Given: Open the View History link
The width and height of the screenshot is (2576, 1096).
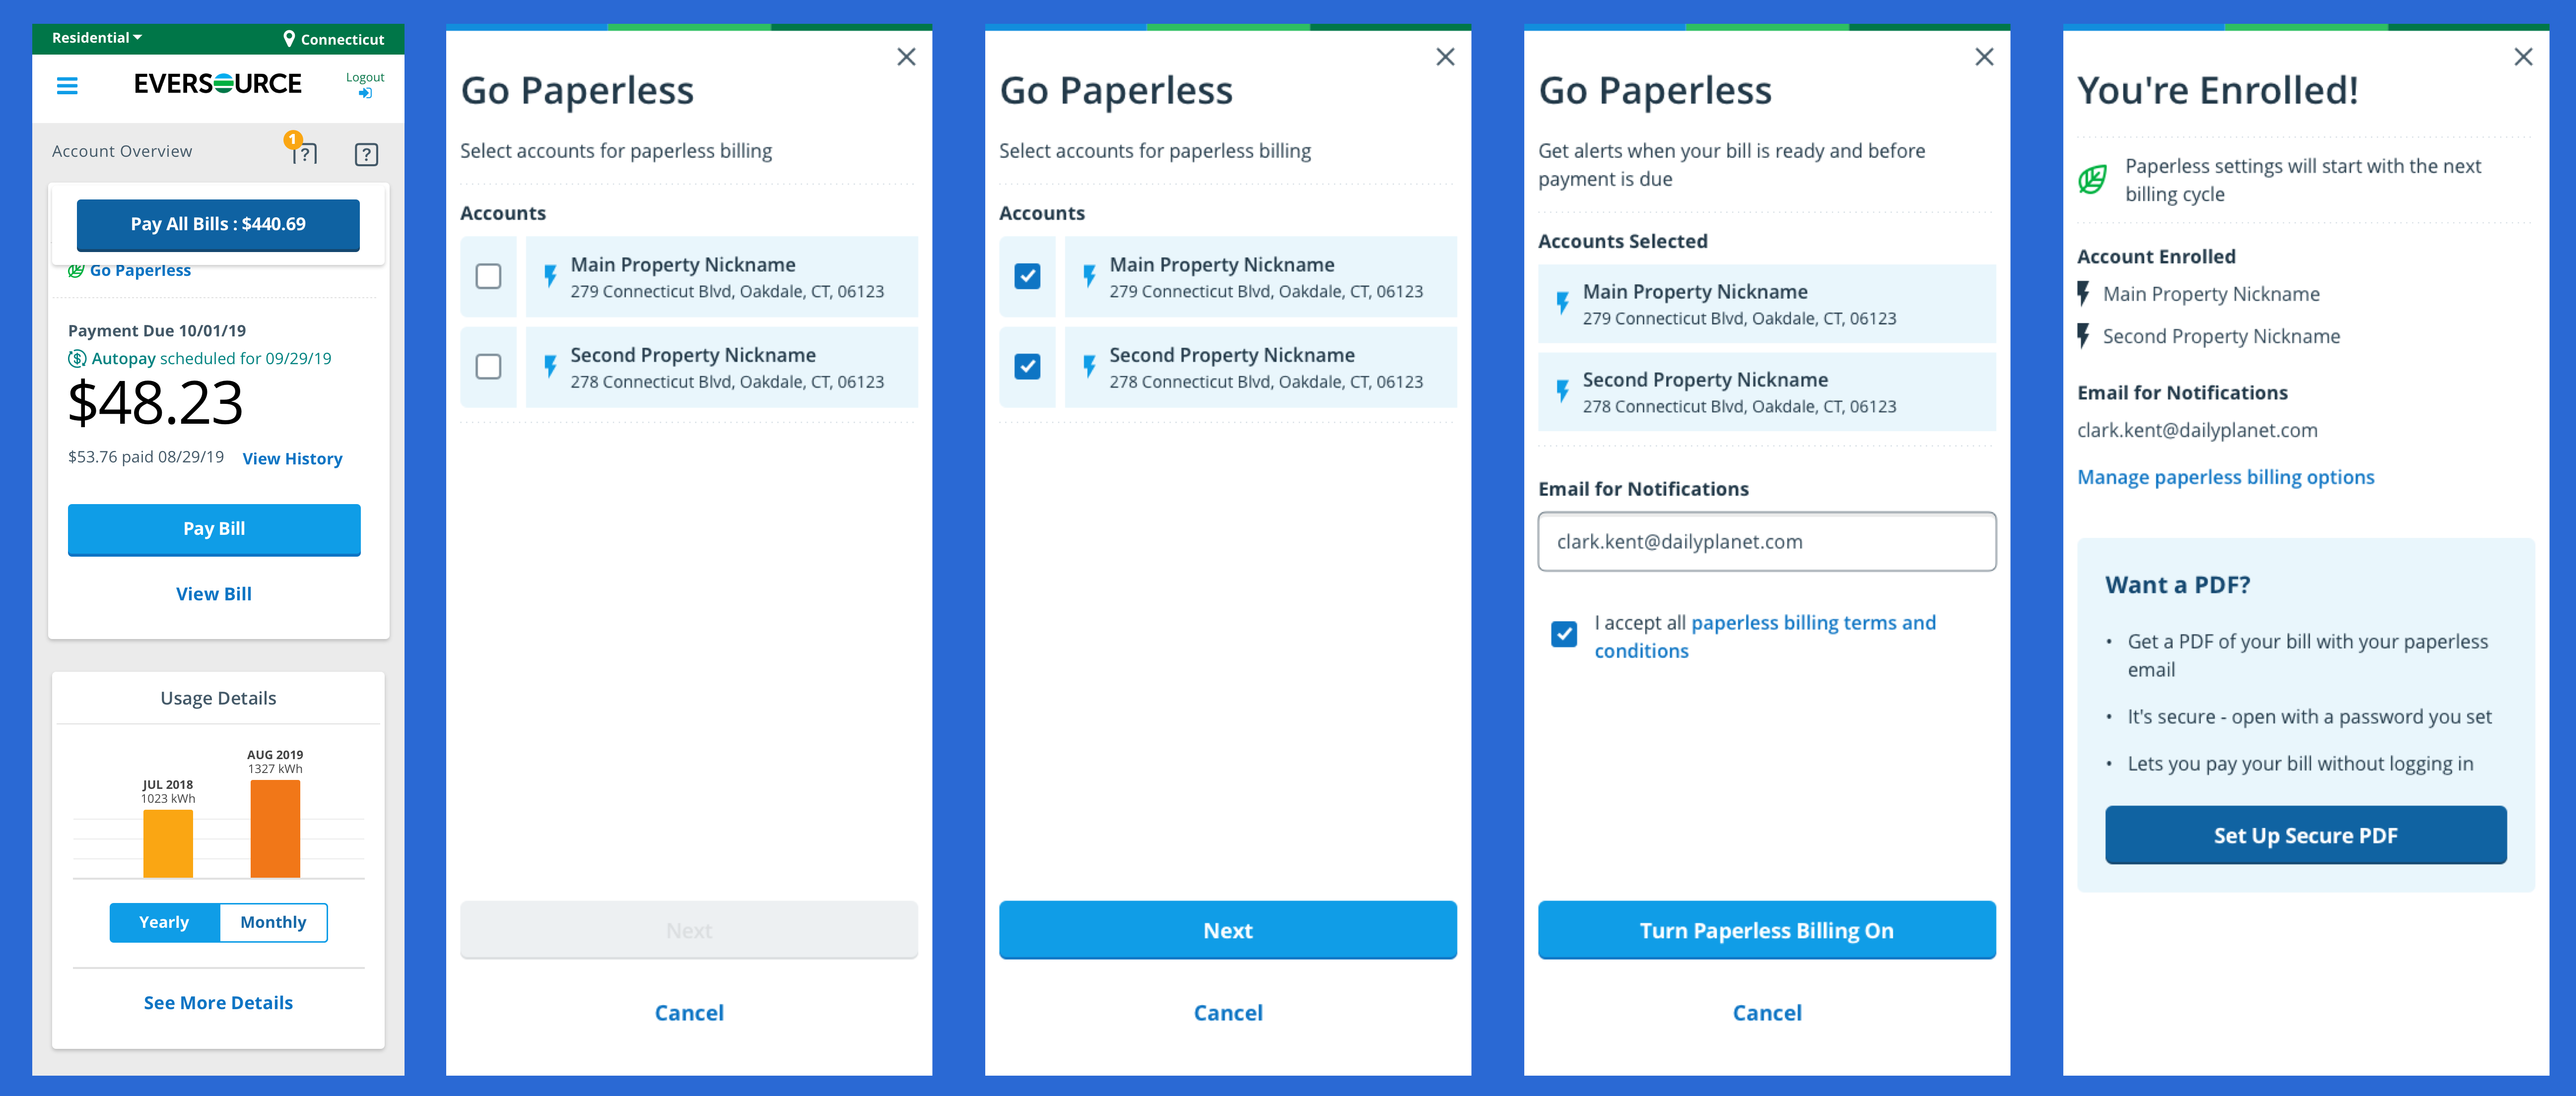Looking at the screenshot, I should point(292,459).
